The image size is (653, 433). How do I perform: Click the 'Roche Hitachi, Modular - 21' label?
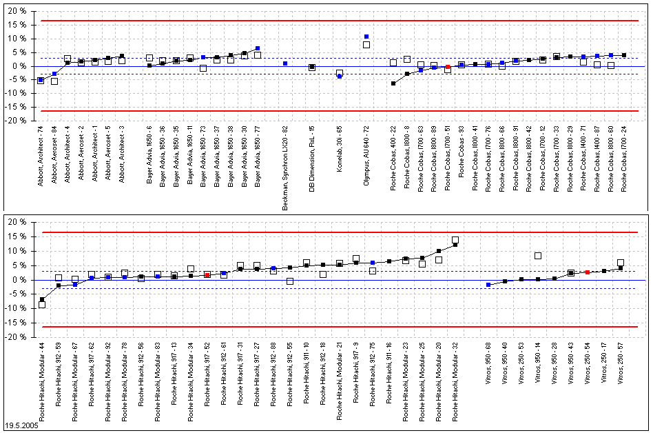[340, 381]
